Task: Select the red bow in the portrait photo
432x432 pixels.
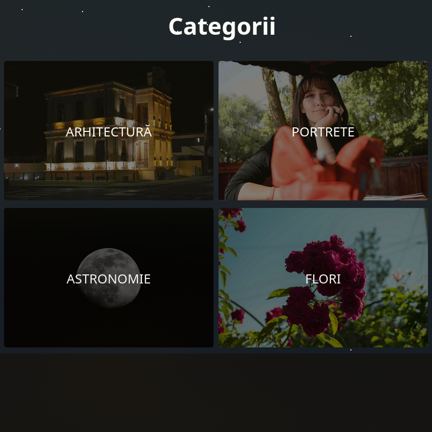Action: [325, 165]
